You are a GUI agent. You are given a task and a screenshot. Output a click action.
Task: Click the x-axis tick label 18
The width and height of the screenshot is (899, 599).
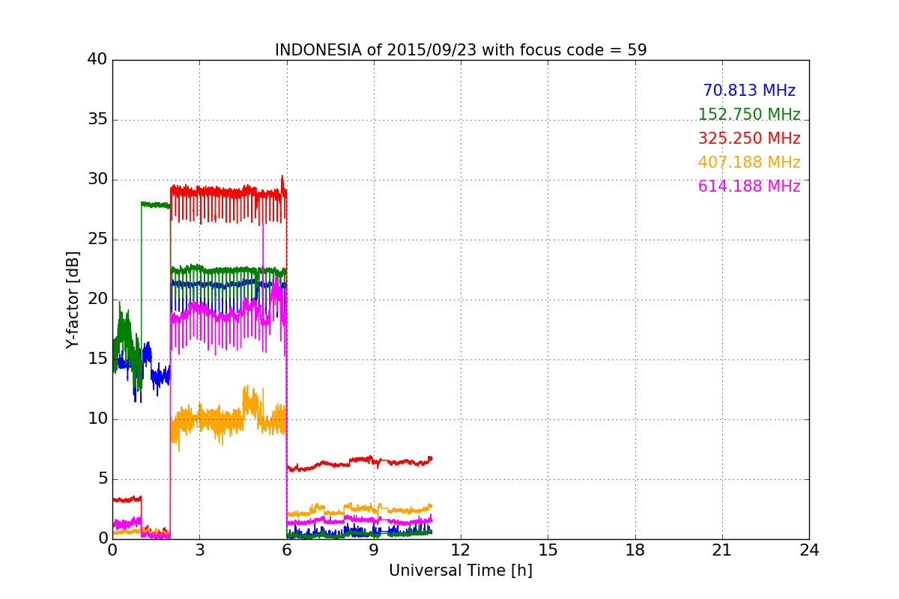click(x=635, y=550)
